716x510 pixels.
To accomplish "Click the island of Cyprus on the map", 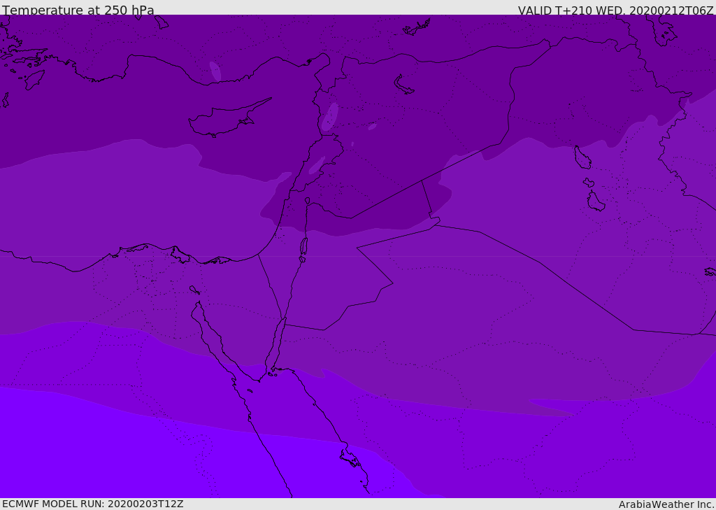I will tap(229, 119).
